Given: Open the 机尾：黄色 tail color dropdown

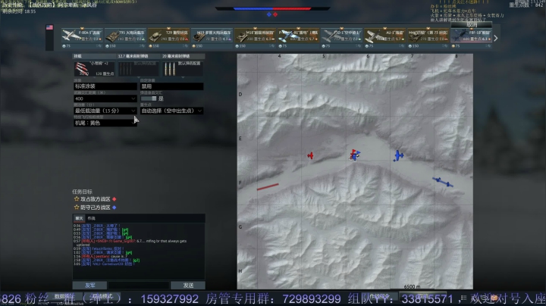Looking at the screenshot, I should 105,123.
